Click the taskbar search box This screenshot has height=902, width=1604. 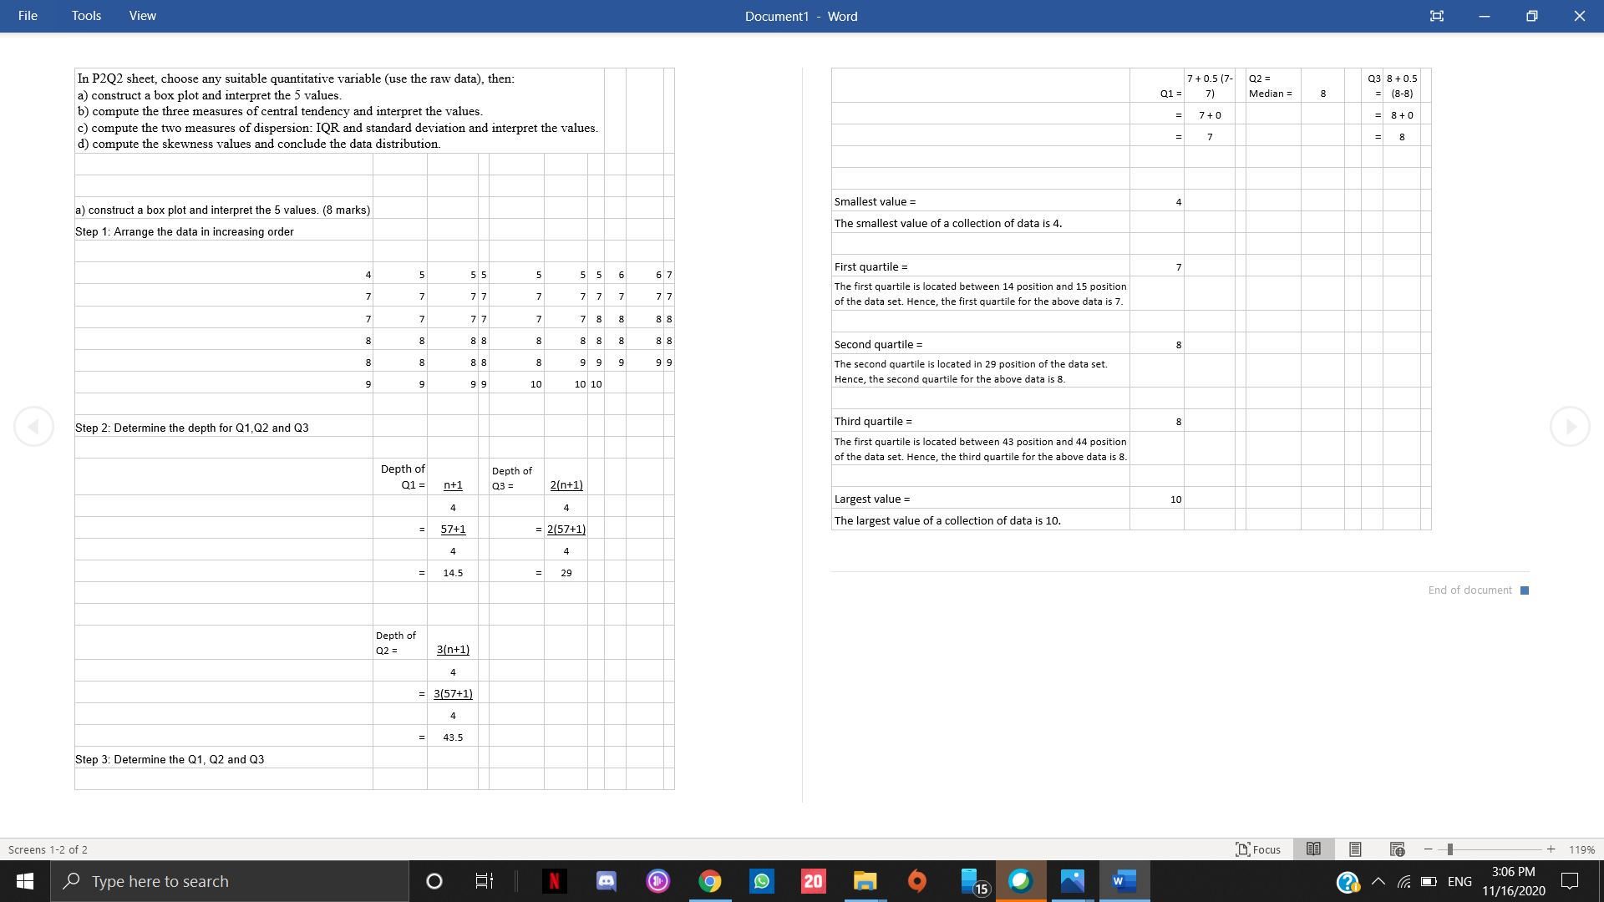click(230, 881)
